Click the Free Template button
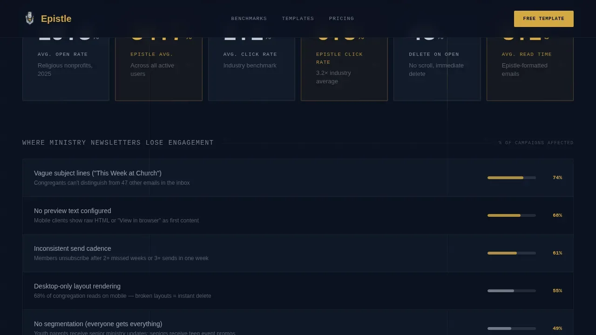This screenshot has width=596, height=335. tap(544, 19)
